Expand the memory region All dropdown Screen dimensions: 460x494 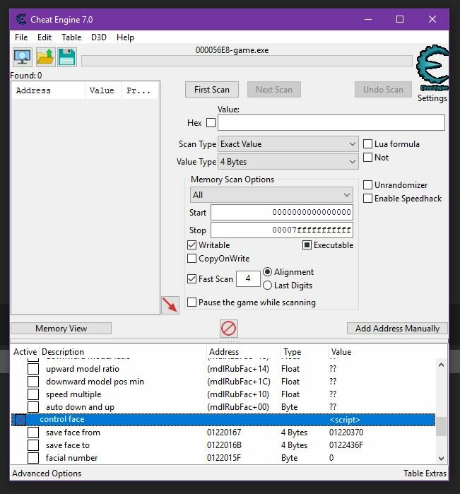(x=271, y=195)
